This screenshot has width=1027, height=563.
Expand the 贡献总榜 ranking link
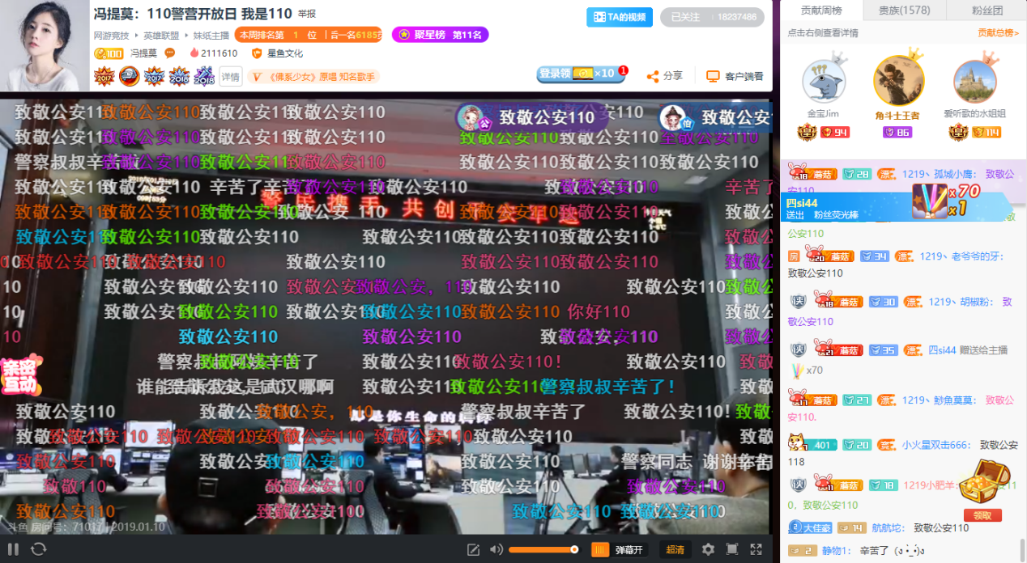pos(997,33)
